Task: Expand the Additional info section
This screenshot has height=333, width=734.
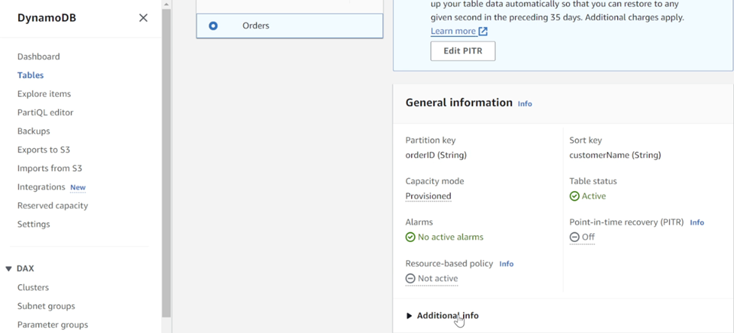Action: pyautogui.click(x=443, y=316)
